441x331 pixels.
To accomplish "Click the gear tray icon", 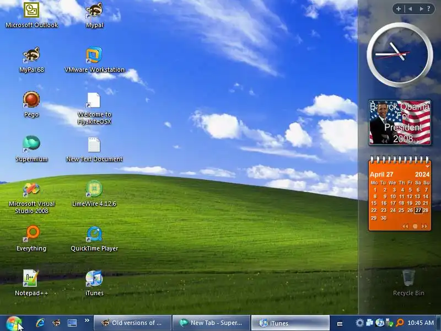I will [359, 323].
